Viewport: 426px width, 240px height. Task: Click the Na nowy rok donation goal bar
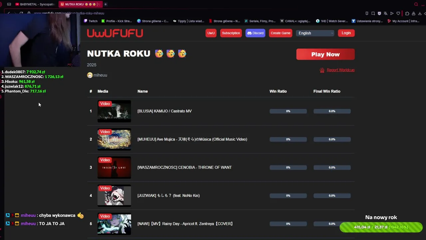[381, 227]
